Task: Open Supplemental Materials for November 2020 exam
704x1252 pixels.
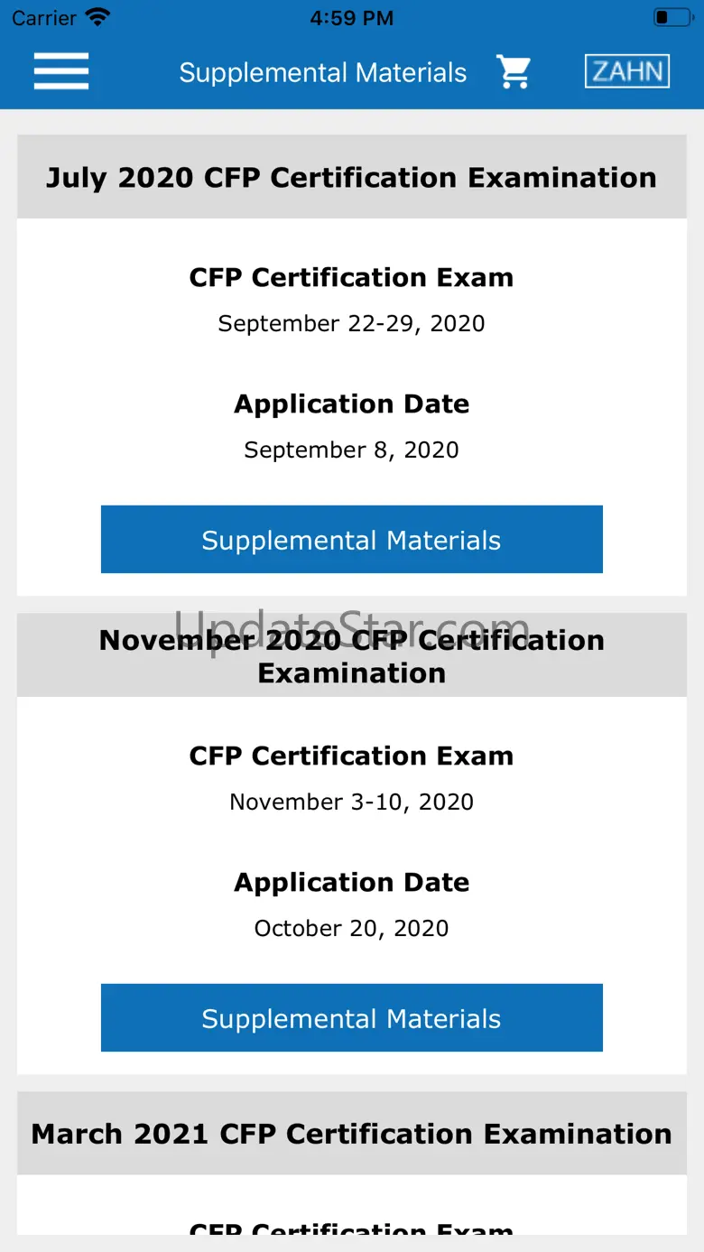Action: 352,1018
